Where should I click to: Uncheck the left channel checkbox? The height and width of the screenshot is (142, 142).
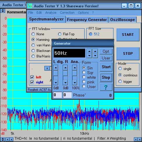point(32,77)
